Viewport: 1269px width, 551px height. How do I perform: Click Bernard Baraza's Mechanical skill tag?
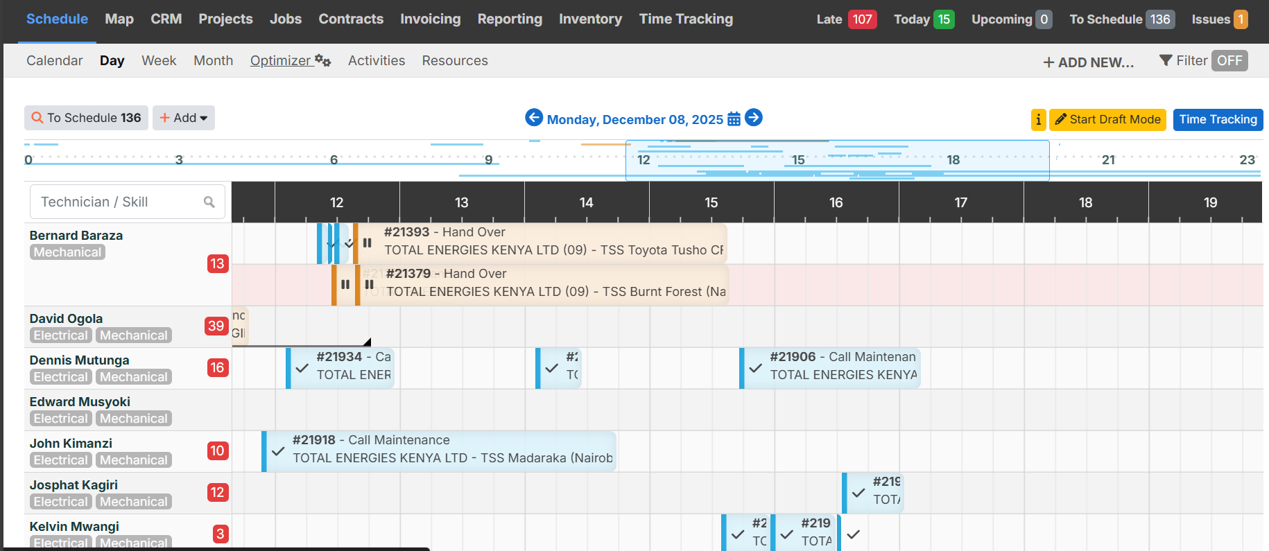(67, 252)
